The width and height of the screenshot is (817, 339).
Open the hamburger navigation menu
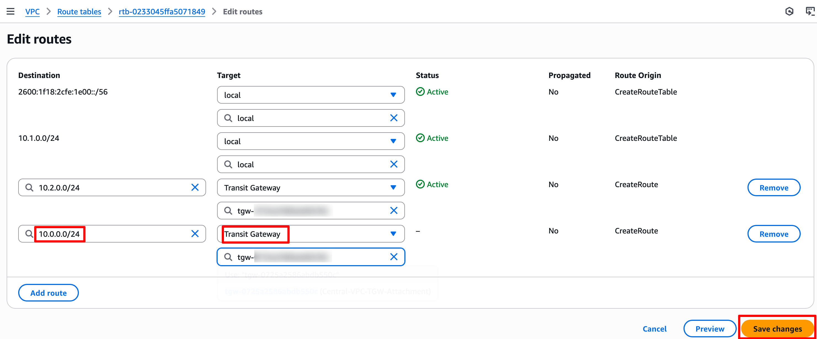tap(10, 11)
